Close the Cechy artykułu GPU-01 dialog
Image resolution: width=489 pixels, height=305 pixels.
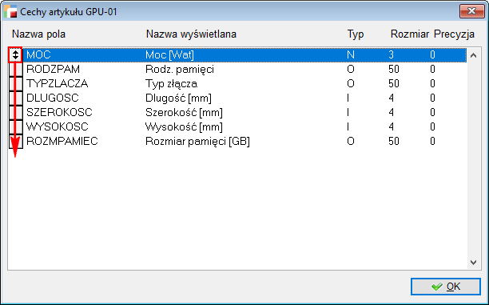[471, 11]
